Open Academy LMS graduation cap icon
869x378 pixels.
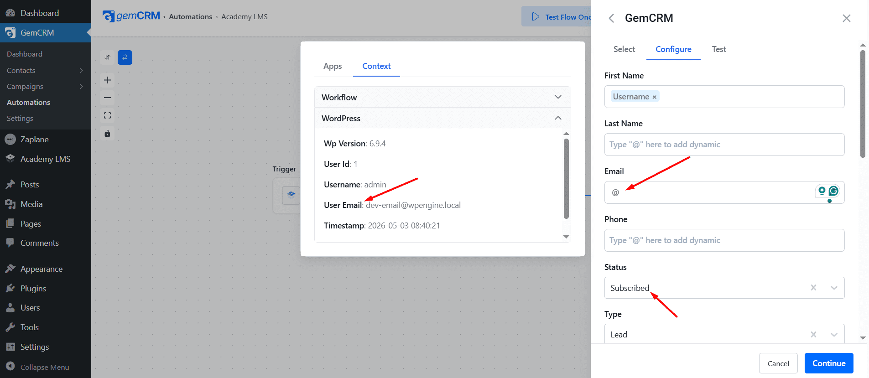10,159
